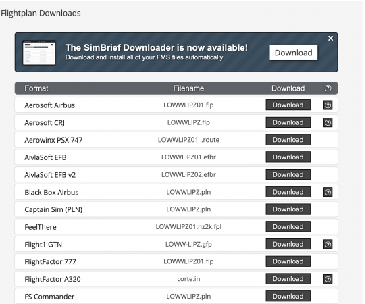This screenshot has width=366, height=304.
Task: Click the Flight1 GTN format label
Action: (43, 245)
